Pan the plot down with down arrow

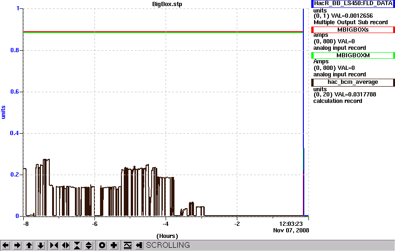click(x=40, y=245)
